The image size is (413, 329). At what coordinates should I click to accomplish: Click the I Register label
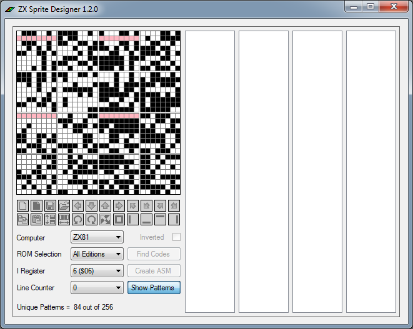(31, 271)
